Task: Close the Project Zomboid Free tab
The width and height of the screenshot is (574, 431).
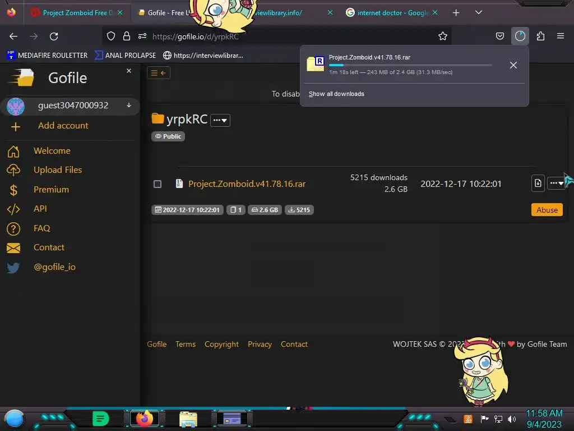Action: click(x=120, y=12)
